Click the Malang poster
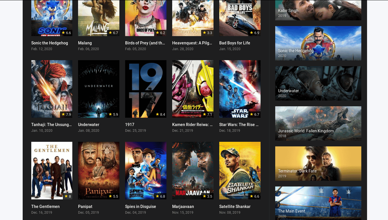 point(99,18)
